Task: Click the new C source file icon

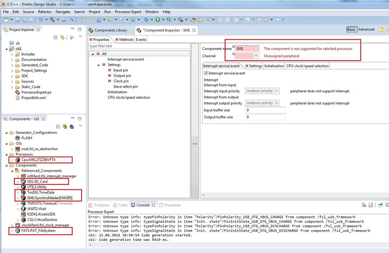Action: pos(122,19)
